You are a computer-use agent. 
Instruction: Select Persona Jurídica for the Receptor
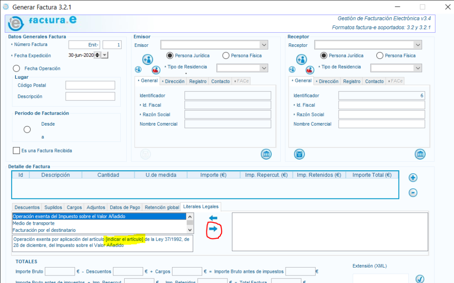324,55
